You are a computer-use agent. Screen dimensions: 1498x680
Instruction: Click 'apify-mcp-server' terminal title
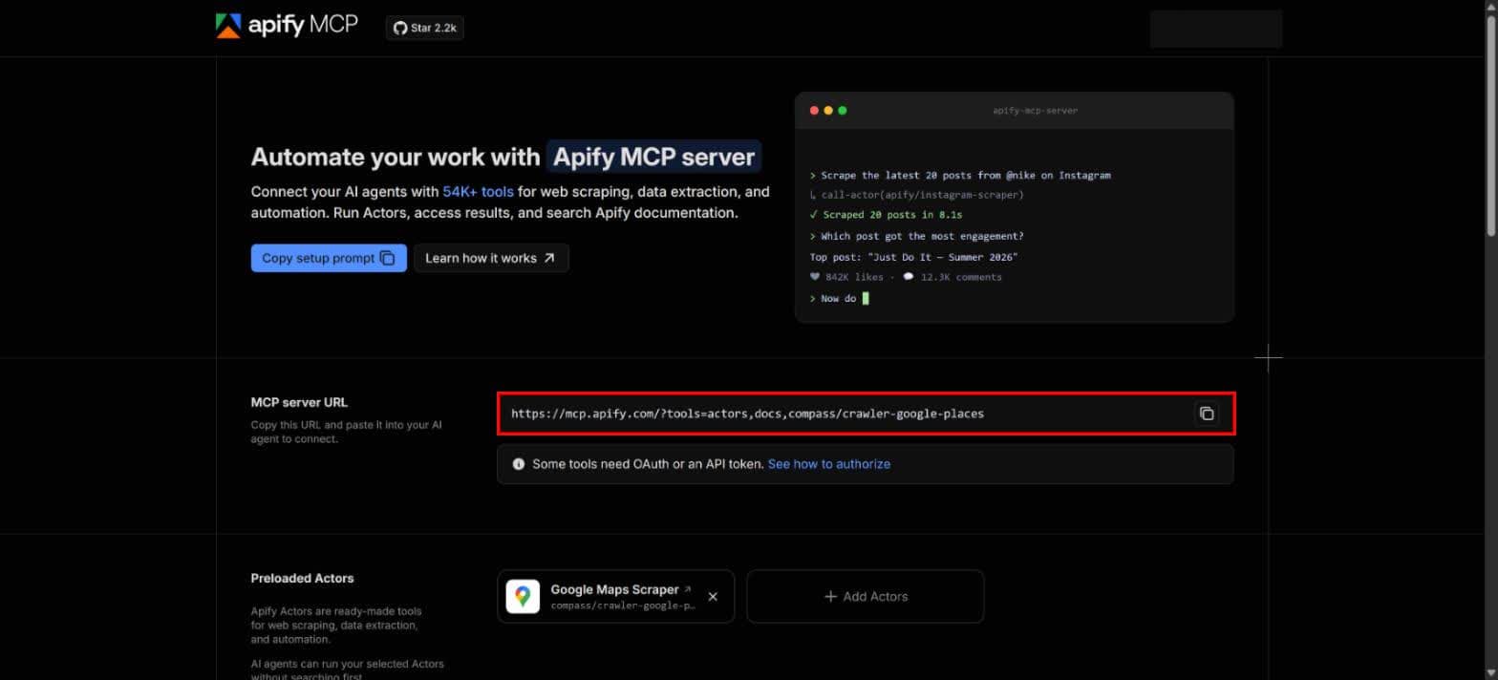click(x=1035, y=111)
